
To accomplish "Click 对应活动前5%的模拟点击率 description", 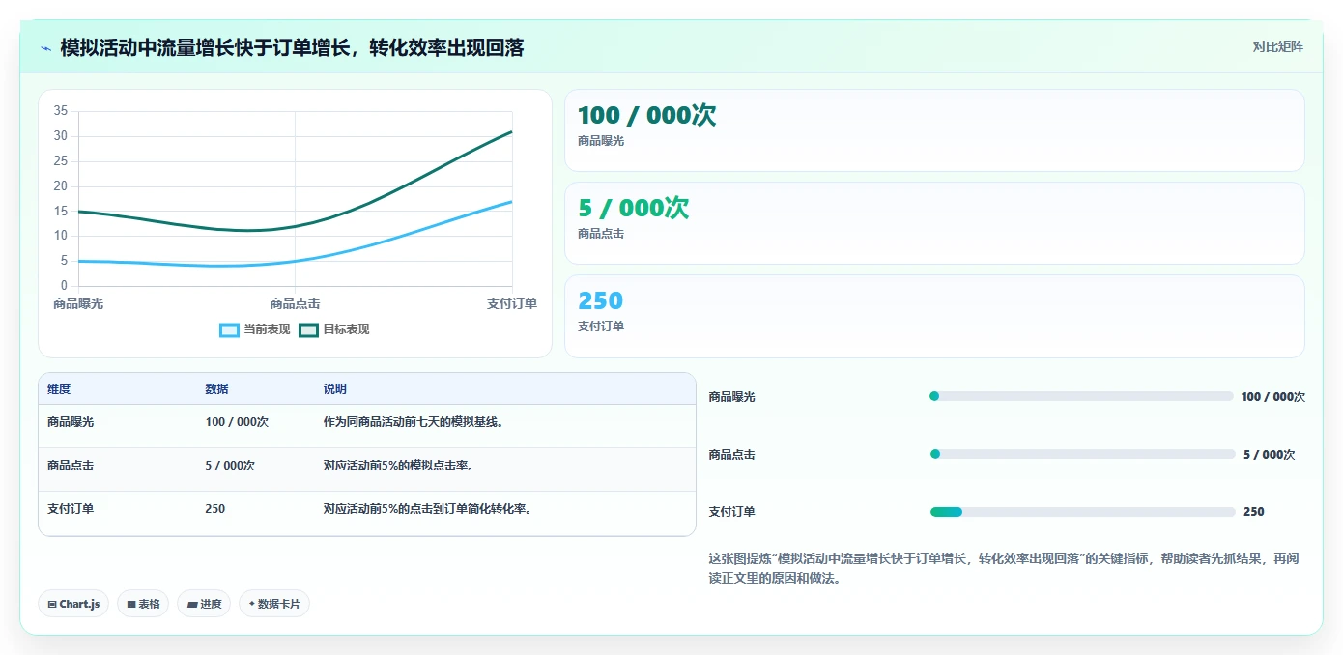I will (398, 466).
